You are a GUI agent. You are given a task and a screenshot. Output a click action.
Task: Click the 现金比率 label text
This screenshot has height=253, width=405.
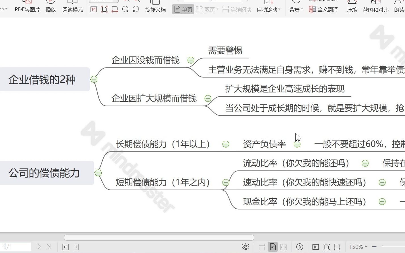[305, 202]
